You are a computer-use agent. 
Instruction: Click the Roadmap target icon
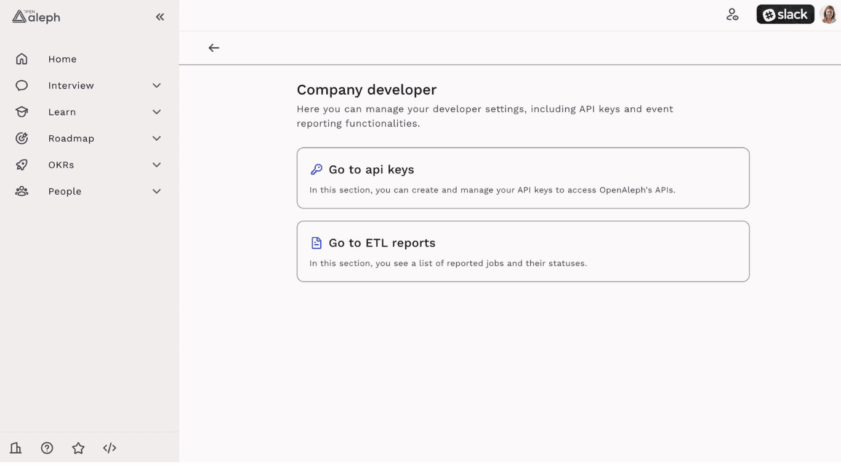(22, 138)
